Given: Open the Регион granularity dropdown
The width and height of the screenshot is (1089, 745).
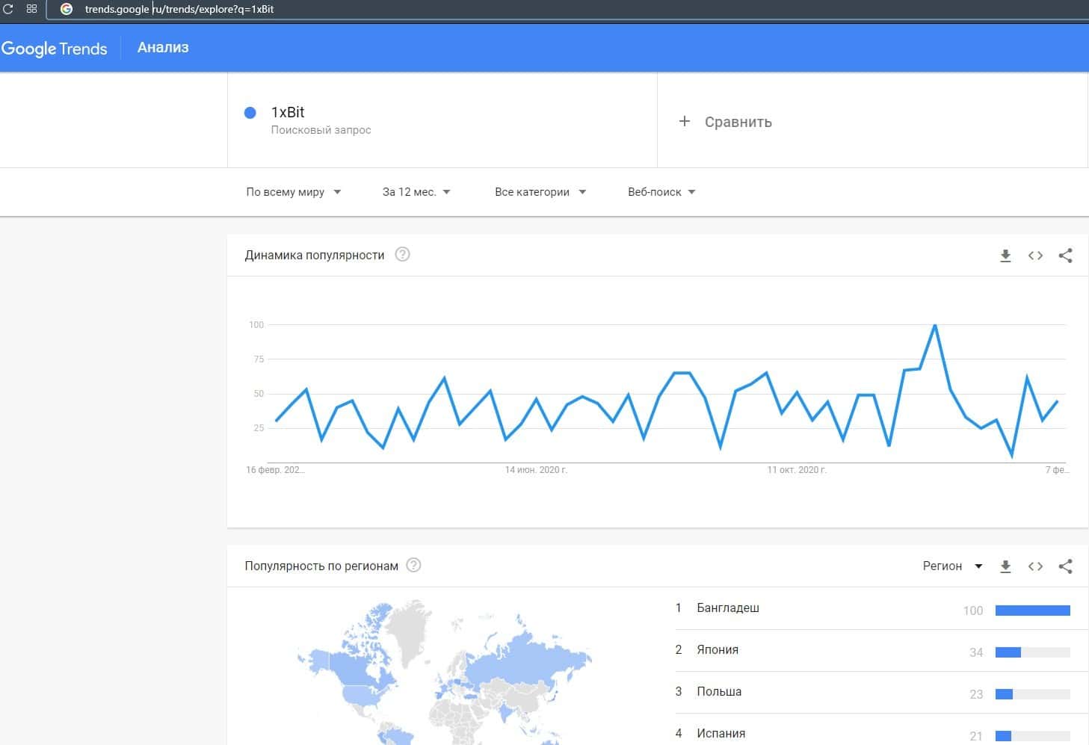Looking at the screenshot, I should pos(952,566).
